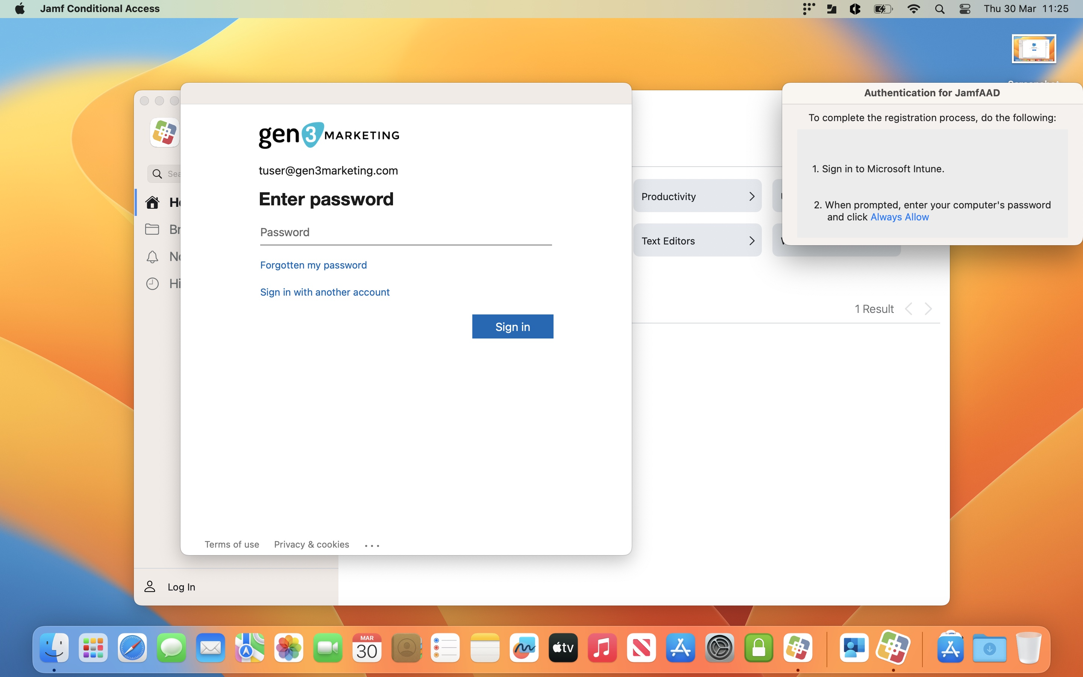
Task: Click the hexagon icon in the menu bar
Action: click(855, 9)
